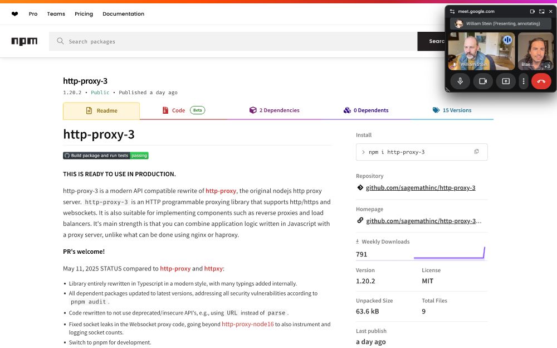Click the site settings icon beside meet.google.com
The height and width of the screenshot is (348, 557).
(x=452, y=11)
